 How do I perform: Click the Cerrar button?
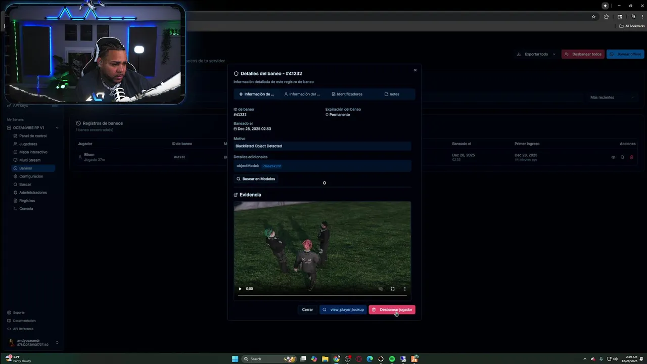click(307, 309)
